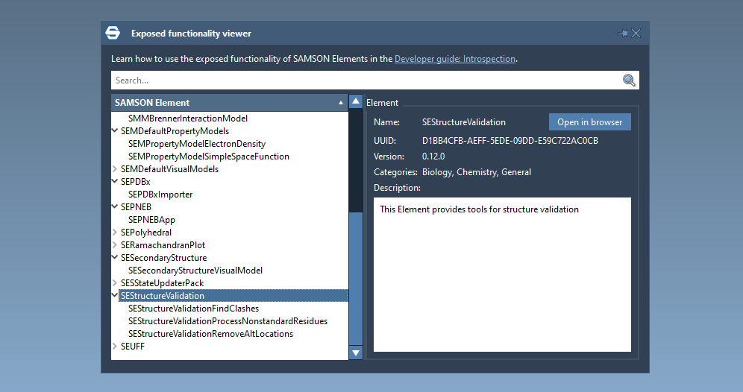Viewport: 743px width, 392px height.
Task: Collapse the SEMDefaultPropertyModels node
Action: click(x=115, y=131)
